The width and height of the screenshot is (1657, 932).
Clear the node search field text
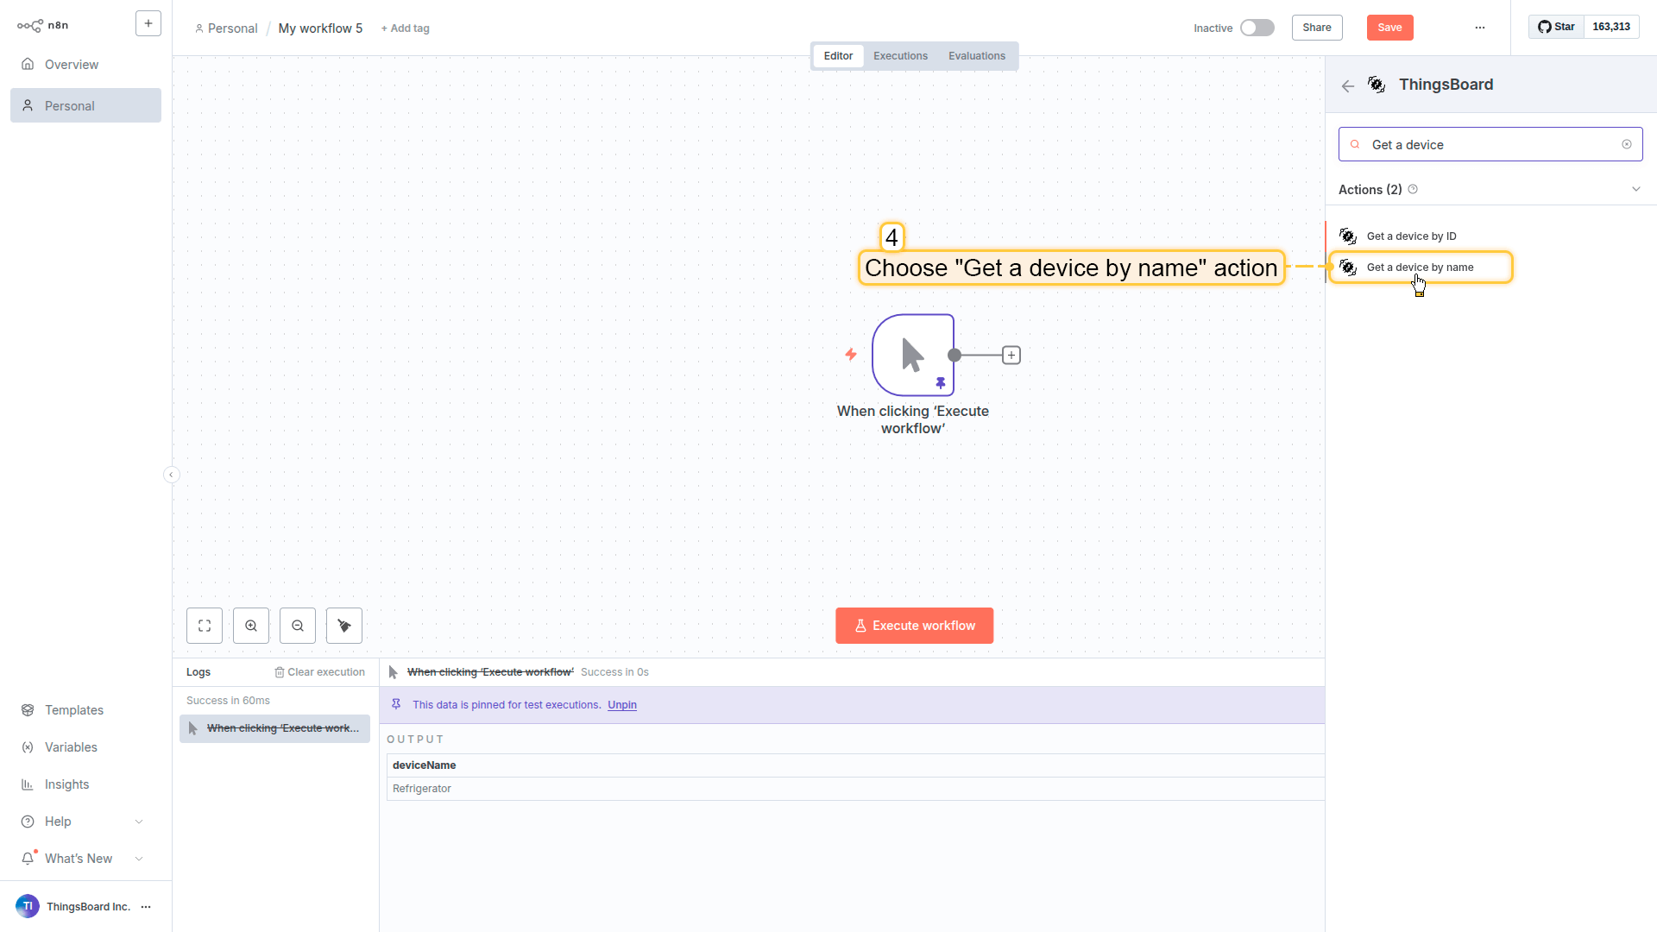point(1627,144)
